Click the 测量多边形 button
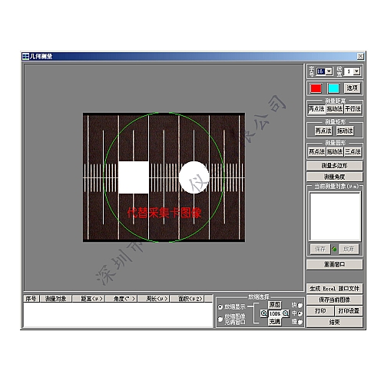 [x=334, y=166]
